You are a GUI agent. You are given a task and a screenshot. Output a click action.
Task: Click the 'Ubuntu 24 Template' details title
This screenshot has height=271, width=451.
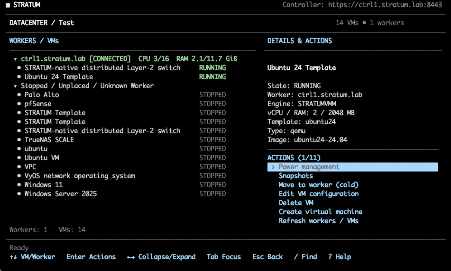coord(302,68)
